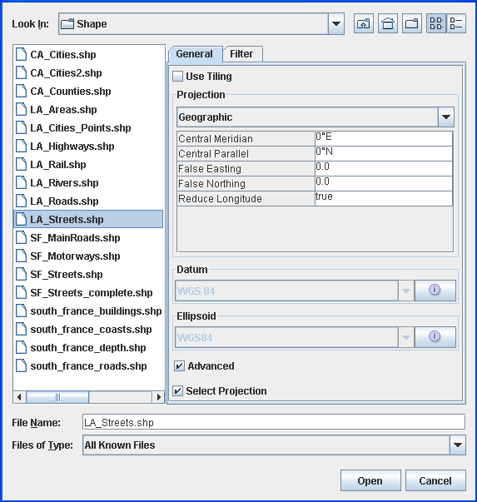This screenshot has width=477, height=502.
Task: Go up one folder level
Action: coord(363,23)
